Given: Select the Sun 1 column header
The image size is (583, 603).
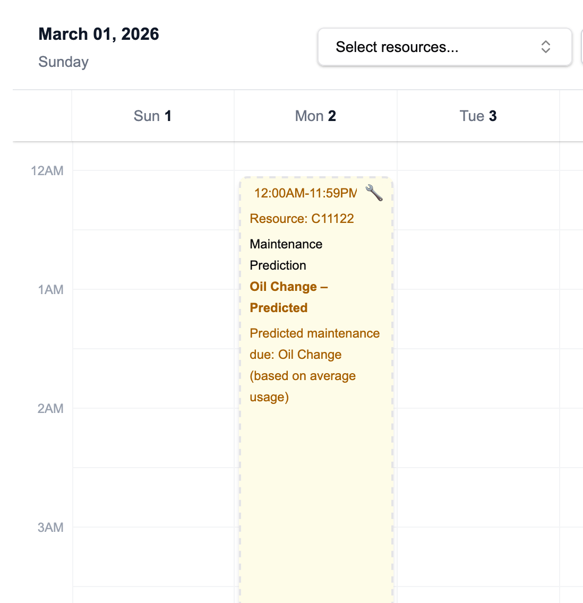Looking at the screenshot, I should pyautogui.click(x=152, y=116).
